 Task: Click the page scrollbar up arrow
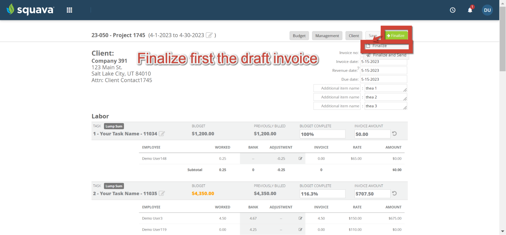click(502, 3)
